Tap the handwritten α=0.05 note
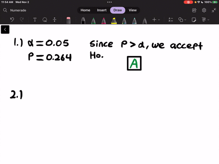The image size is (219, 164). coord(48,43)
